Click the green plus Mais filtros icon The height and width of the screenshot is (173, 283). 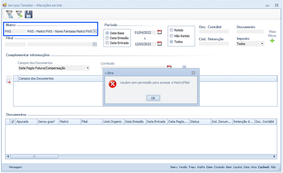click(x=272, y=41)
